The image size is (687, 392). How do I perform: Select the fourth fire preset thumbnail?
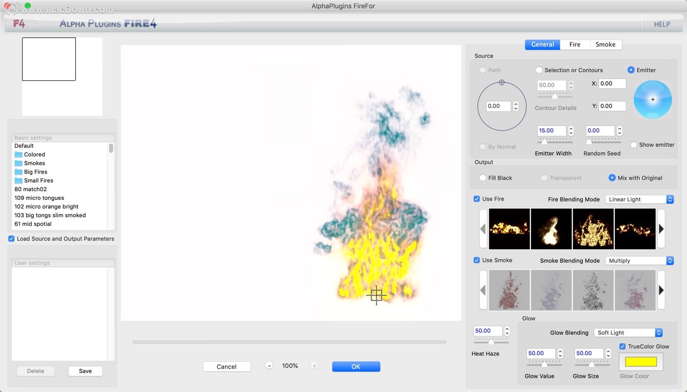point(635,228)
